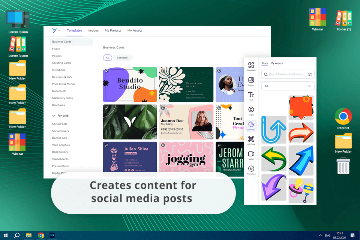Open Photoshop from the taskbar
Viewport: 360px width, 240px height.
(x=52, y=235)
